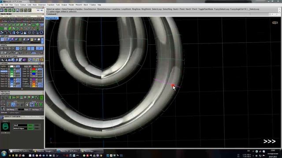Image resolution: width=282 pixels, height=158 pixels.
Task: Select the highlighted box display mode in T-Splines
Action: click(32, 104)
